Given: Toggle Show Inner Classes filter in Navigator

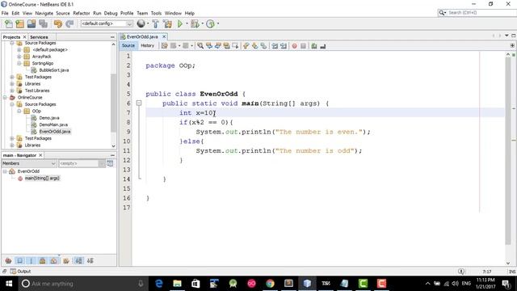Looking at the screenshot, I should click(54, 260).
